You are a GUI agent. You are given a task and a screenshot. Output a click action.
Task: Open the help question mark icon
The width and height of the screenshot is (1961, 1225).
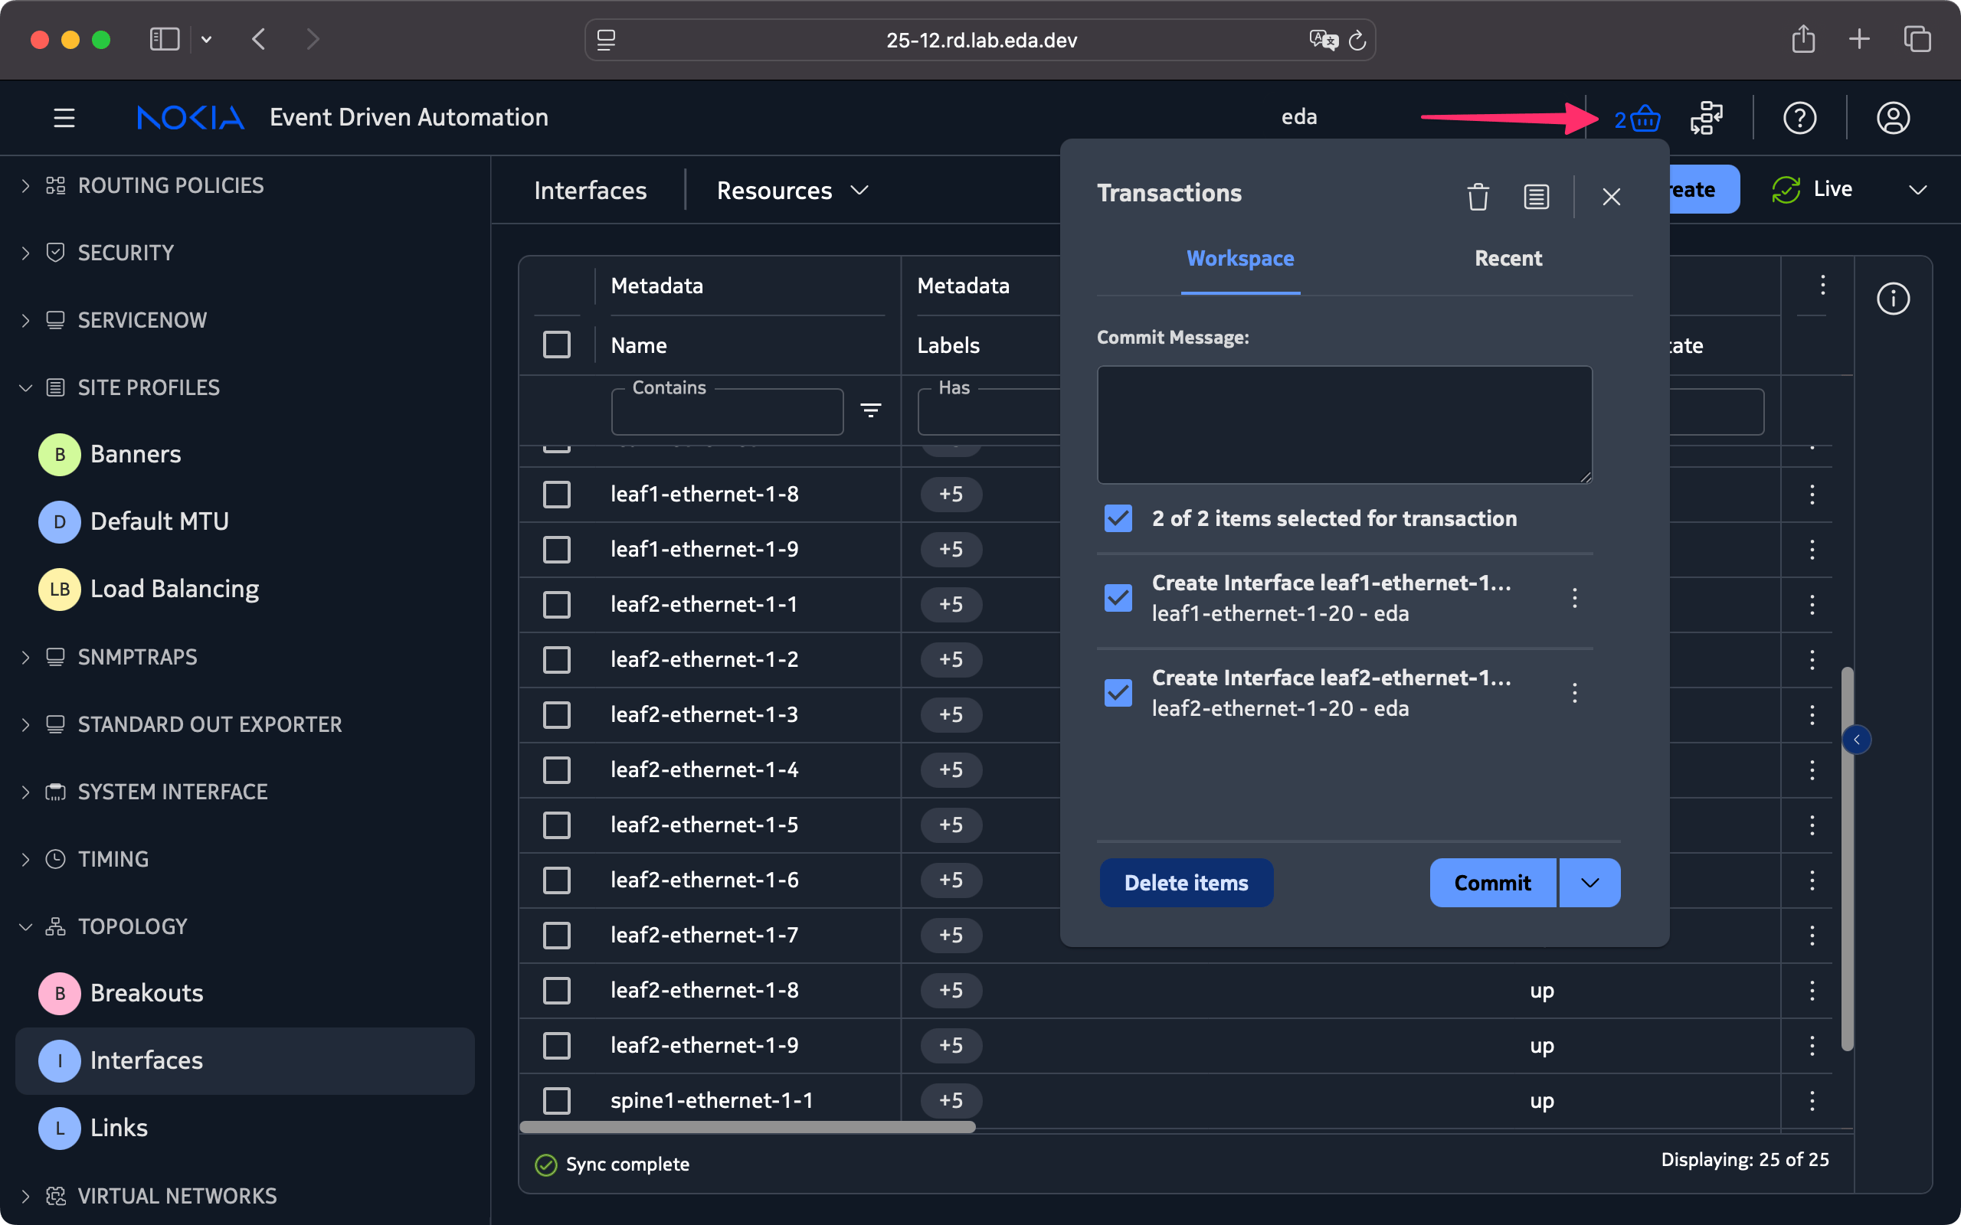pyautogui.click(x=1799, y=118)
